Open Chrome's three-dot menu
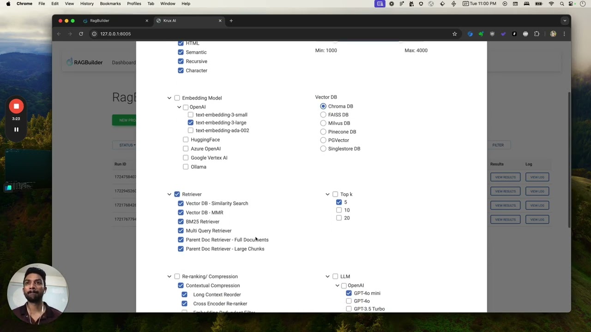This screenshot has height=332, width=591. [564, 34]
